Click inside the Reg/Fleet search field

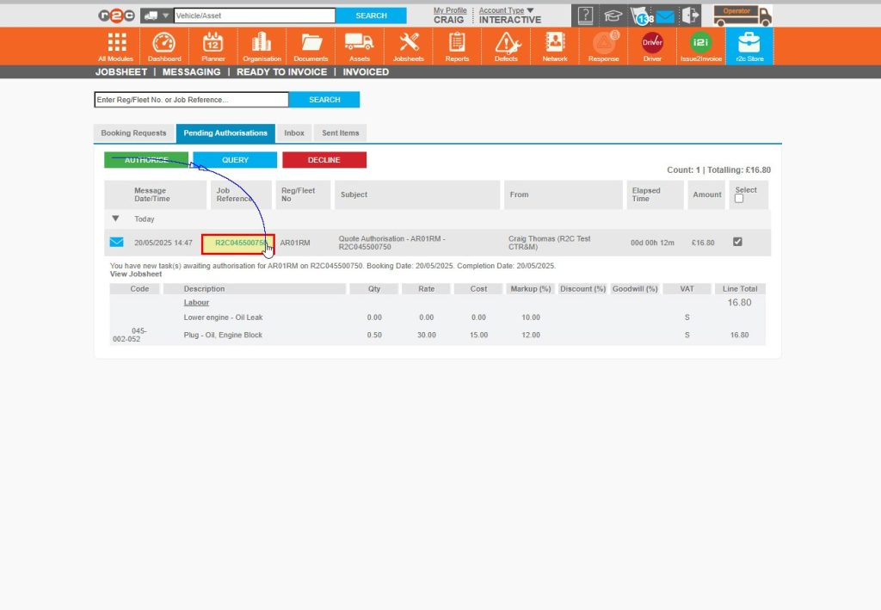pos(189,99)
